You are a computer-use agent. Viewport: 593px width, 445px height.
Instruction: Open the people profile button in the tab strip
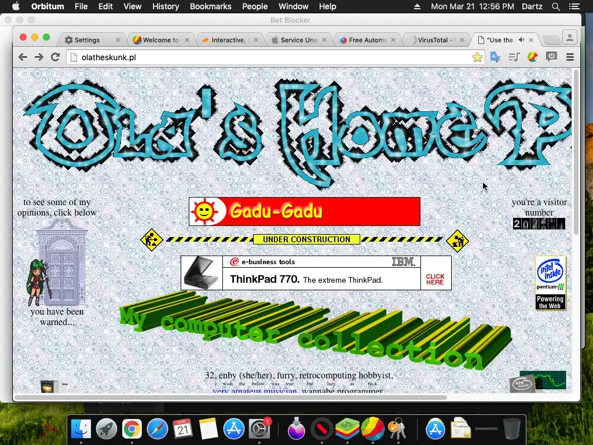click(570, 38)
